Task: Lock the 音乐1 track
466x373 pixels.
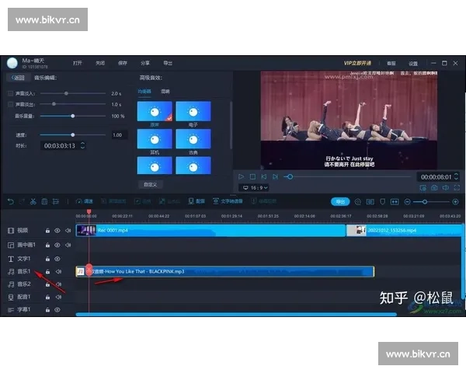Action: pos(47,271)
